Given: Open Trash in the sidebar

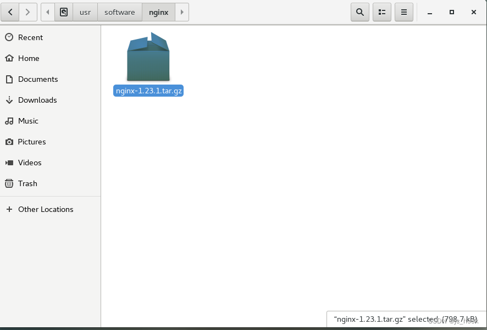Looking at the screenshot, I should pyautogui.click(x=51, y=183).
